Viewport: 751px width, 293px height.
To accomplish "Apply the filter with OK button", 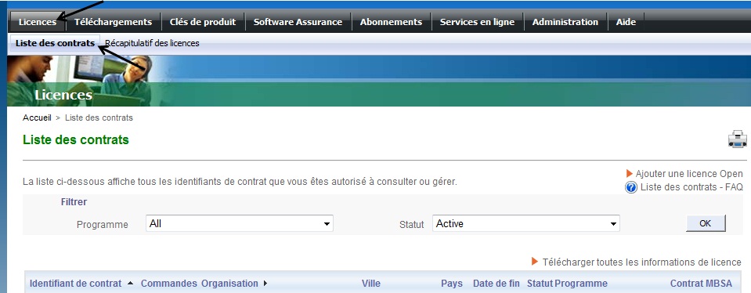I will pyautogui.click(x=706, y=223).
